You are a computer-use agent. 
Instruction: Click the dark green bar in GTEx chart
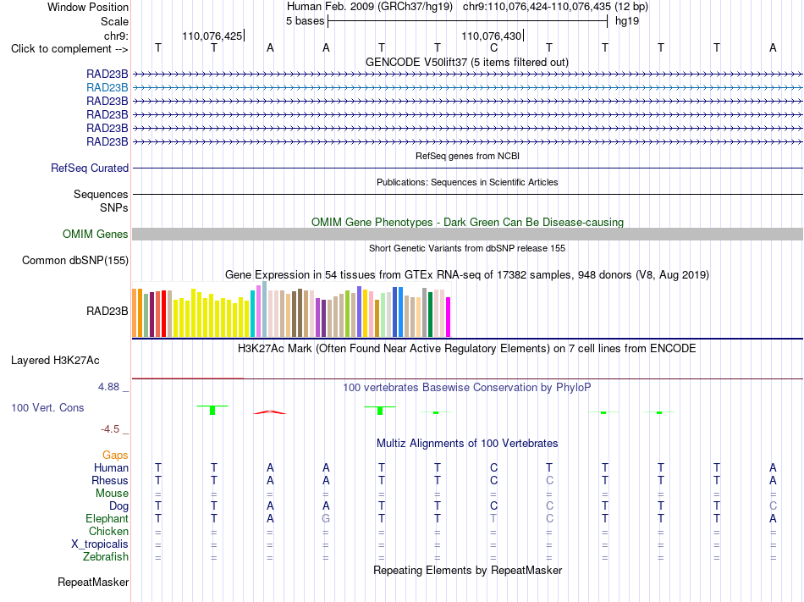coord(430,314)
